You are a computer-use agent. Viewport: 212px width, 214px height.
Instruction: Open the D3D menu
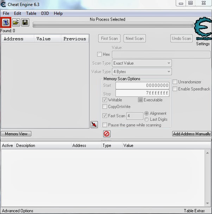click(x=45, y=13)
